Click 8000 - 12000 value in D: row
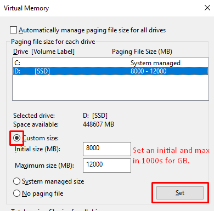 coord(149,71)
